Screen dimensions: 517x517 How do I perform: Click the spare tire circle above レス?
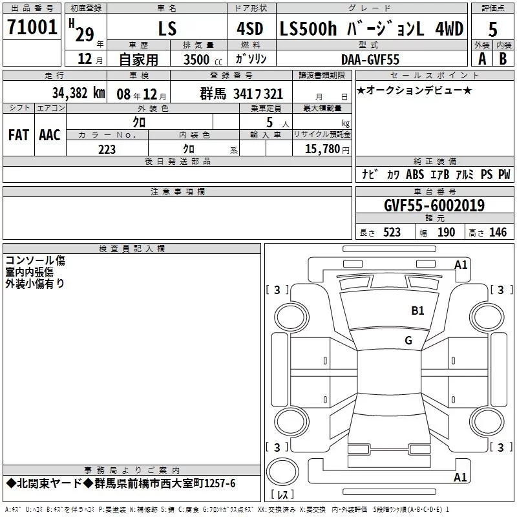[282, 472]
